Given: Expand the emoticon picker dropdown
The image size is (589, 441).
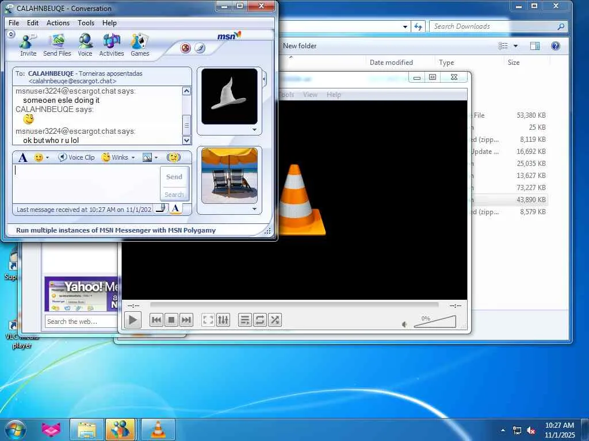Looking at the screenshot, I should 47,157.
